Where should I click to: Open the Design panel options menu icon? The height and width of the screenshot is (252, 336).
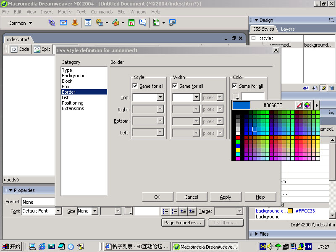point(331,20)
